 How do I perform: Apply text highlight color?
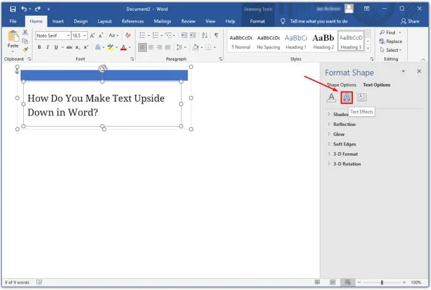pos(110,47)
